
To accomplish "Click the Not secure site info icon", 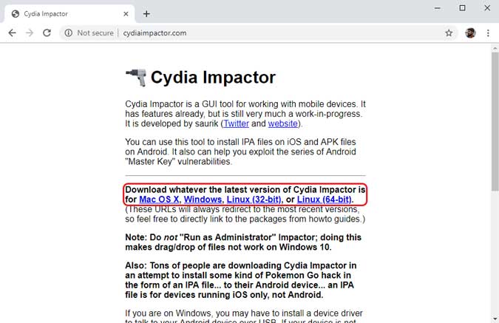I will (68, 33).
